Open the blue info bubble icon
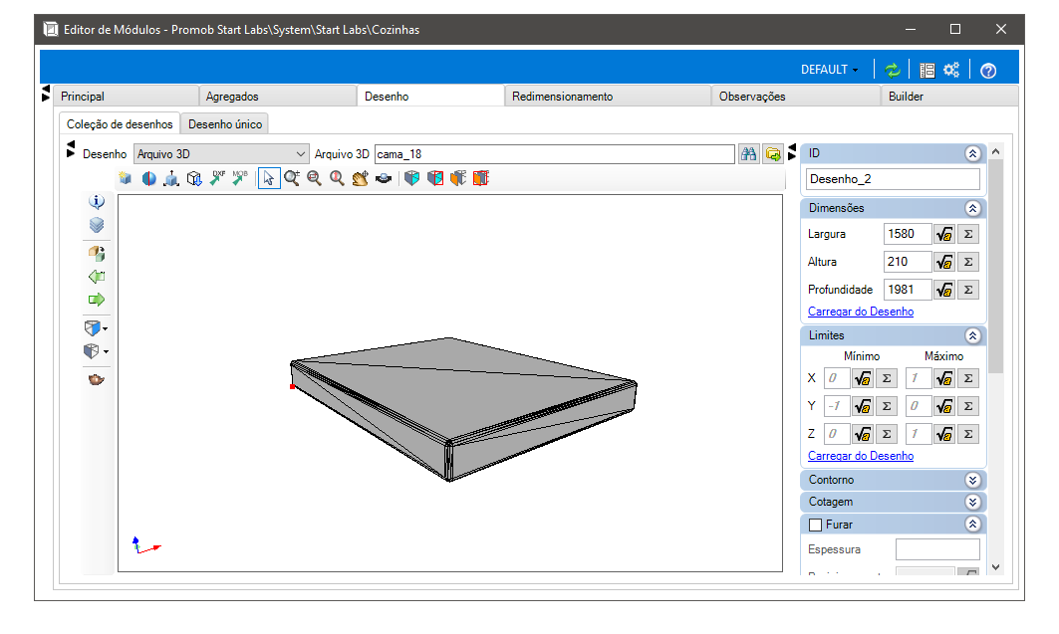This screenshot has width=1059, height=634. click(x=97, y=202)
